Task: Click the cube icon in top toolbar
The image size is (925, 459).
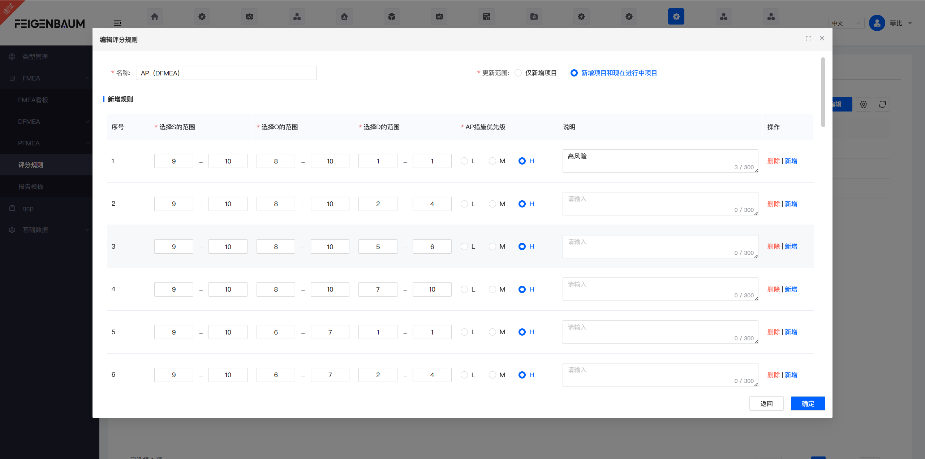Action: [x=392, y=17]
